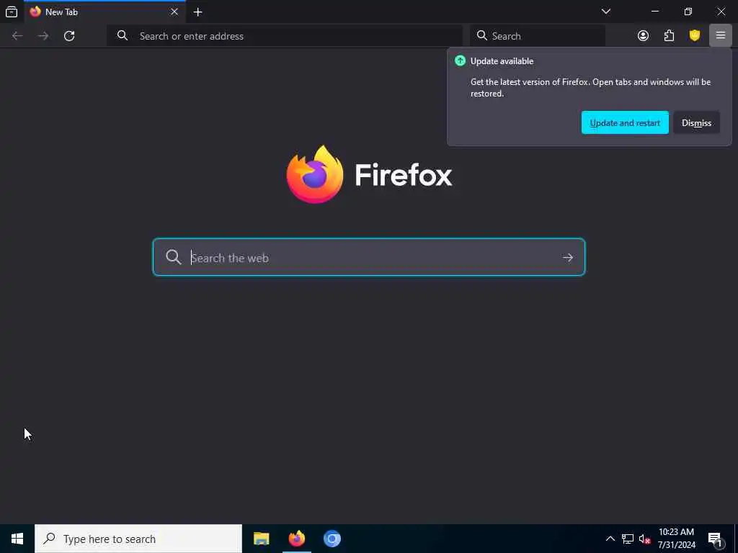The width and height of the screenshot is (738, 553).
Task: Open File Explorer from taskbar
Action: tap(261, 539)
